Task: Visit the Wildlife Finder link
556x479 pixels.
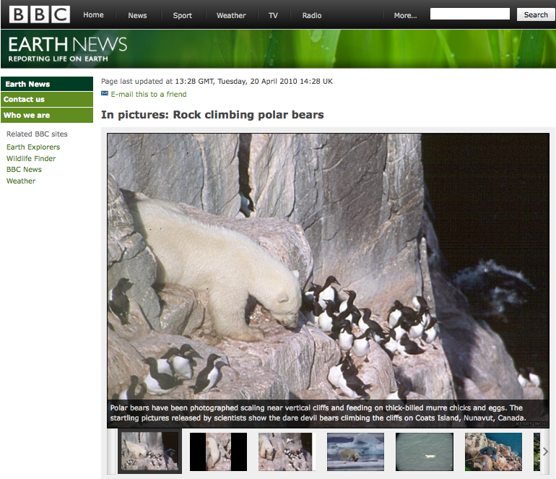Action: pos(31,158)
